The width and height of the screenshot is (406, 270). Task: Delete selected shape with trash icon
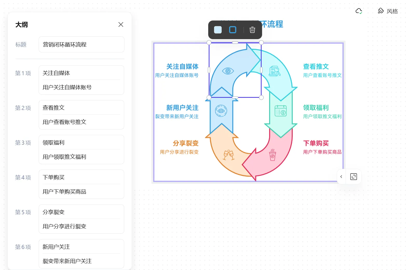252,30
